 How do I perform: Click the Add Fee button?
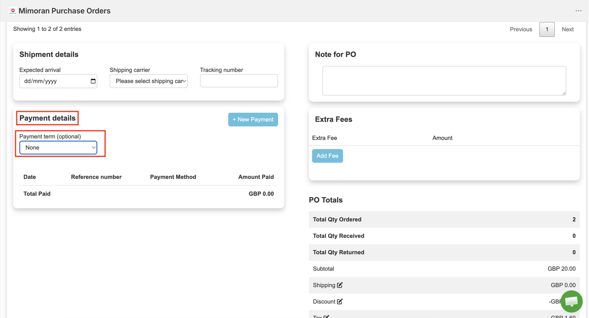click(x=328, y=156)
